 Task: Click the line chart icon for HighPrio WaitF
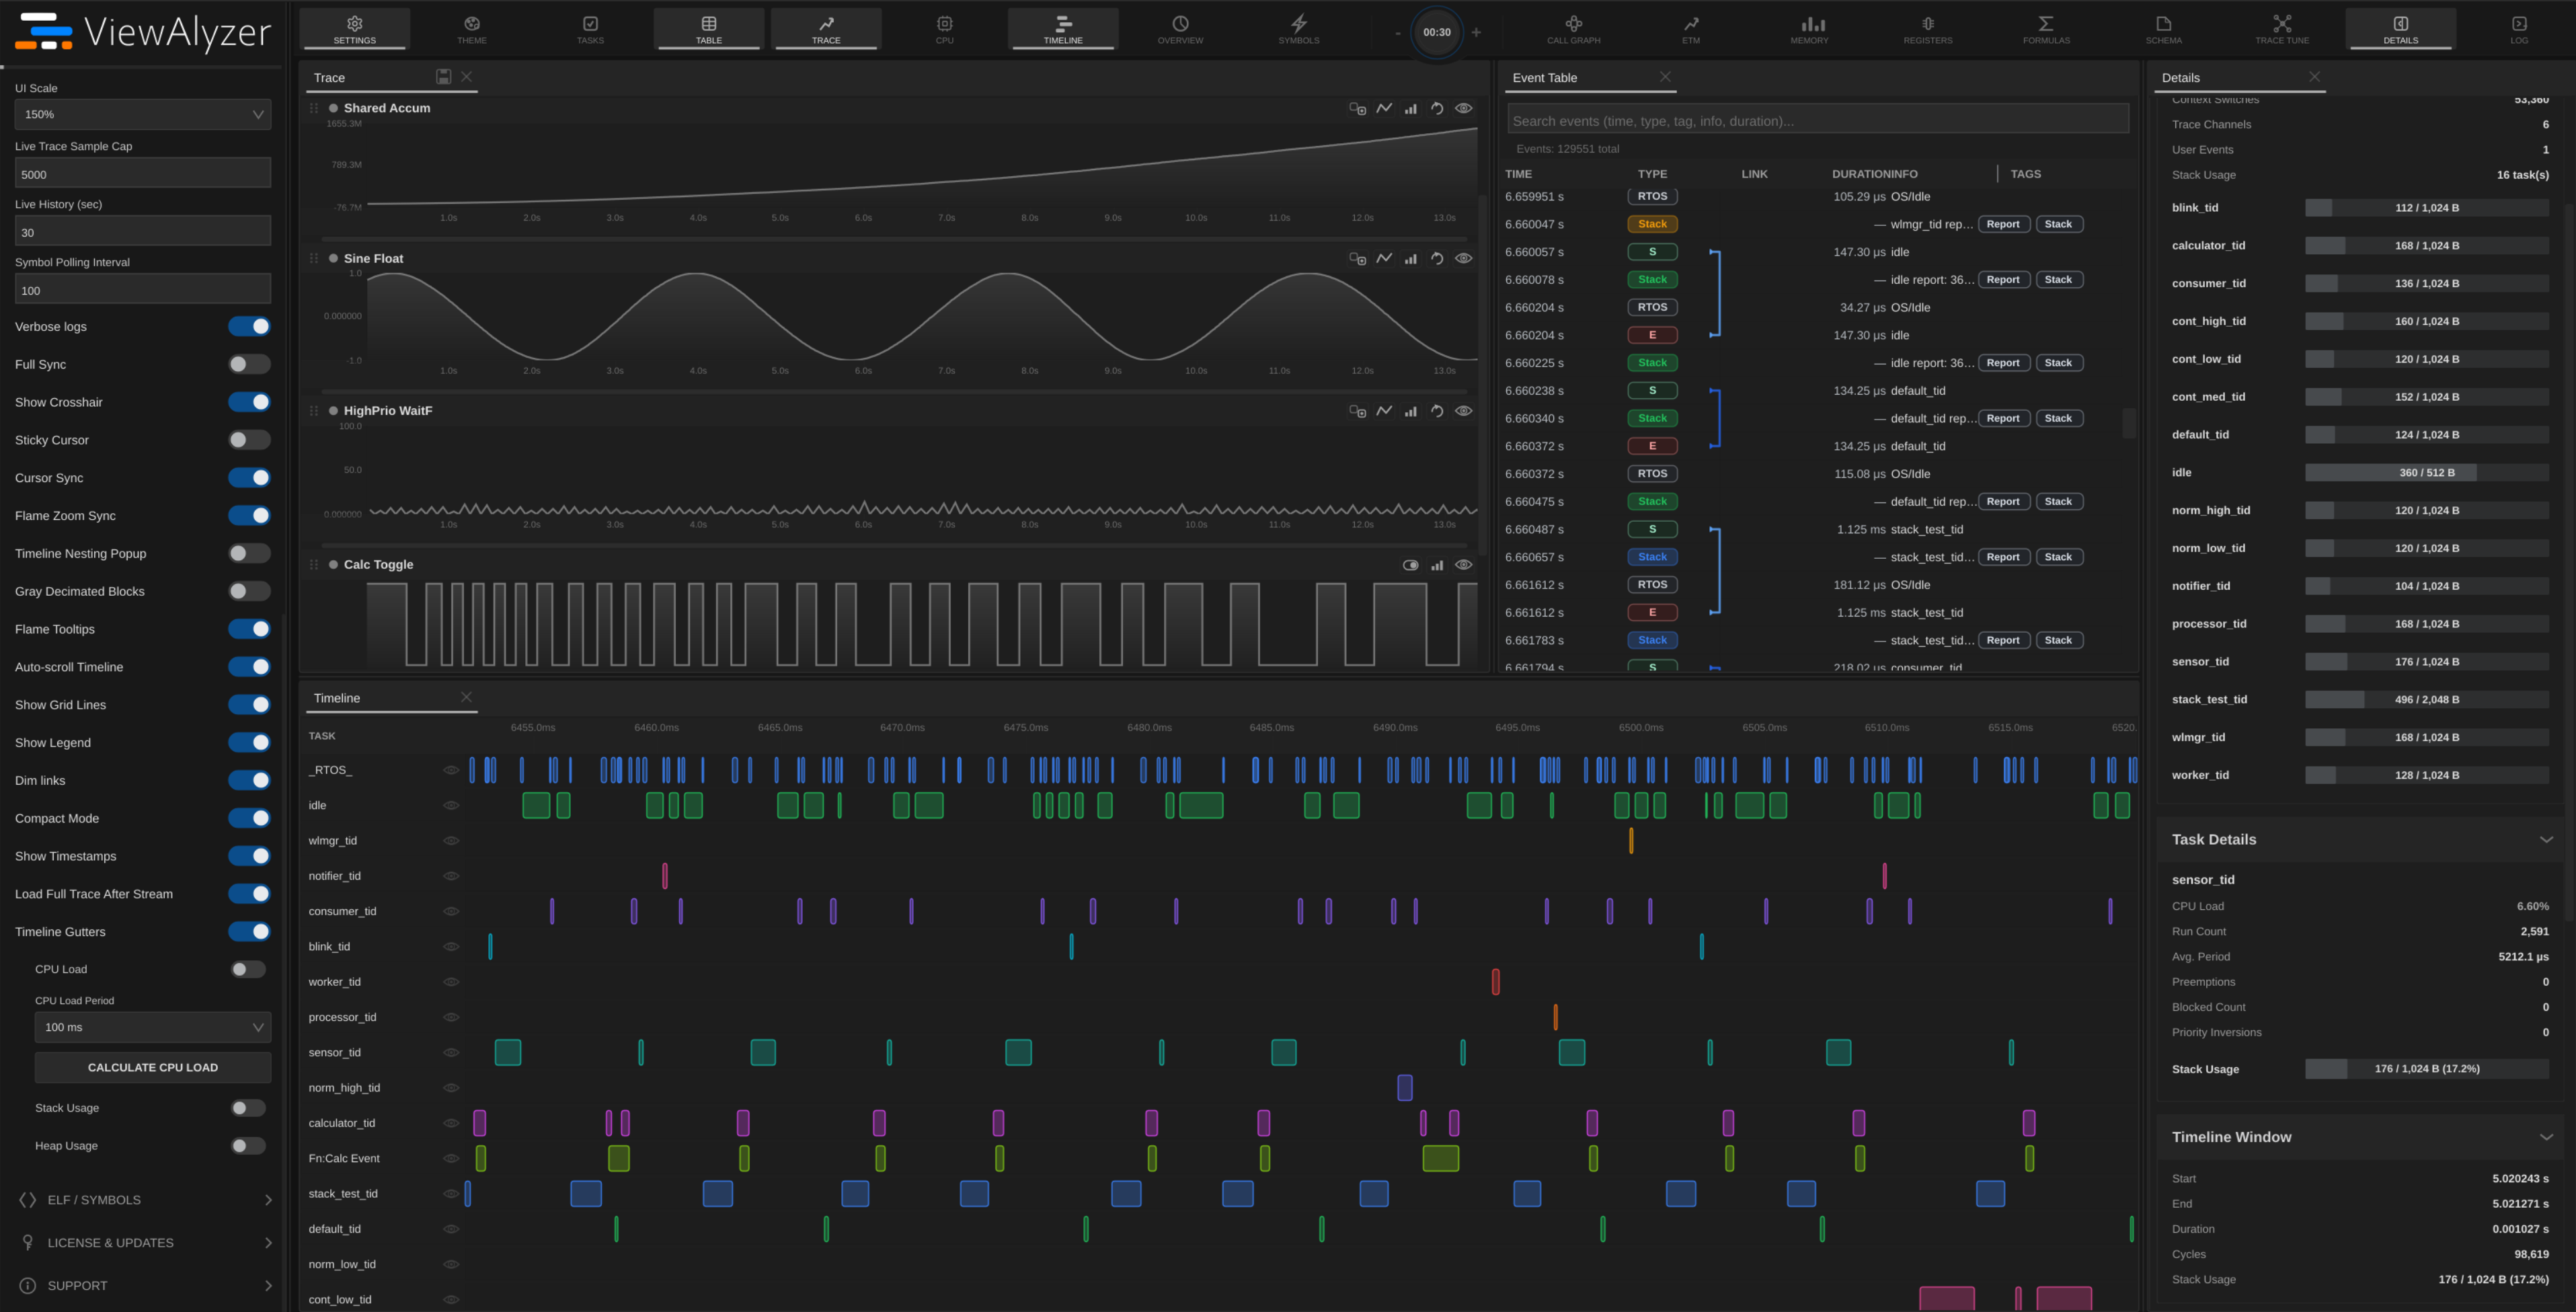coord(1384,411)
